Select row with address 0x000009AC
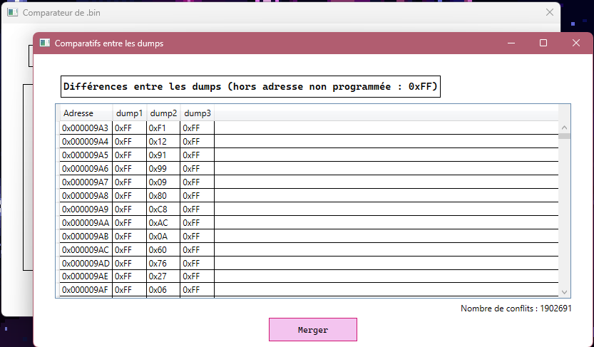The image size is (594, 347). pos(309,250)
